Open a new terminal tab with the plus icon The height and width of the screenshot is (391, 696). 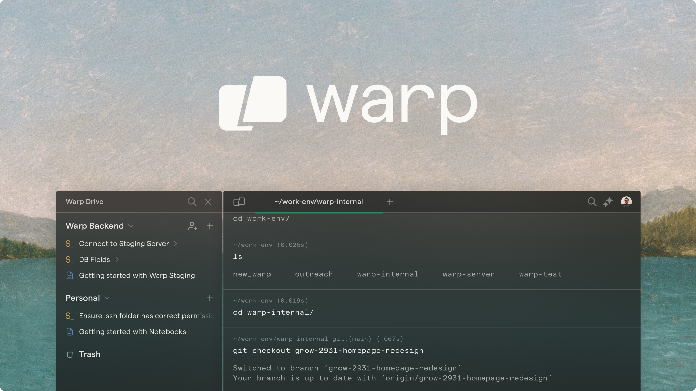click(390, 202)
